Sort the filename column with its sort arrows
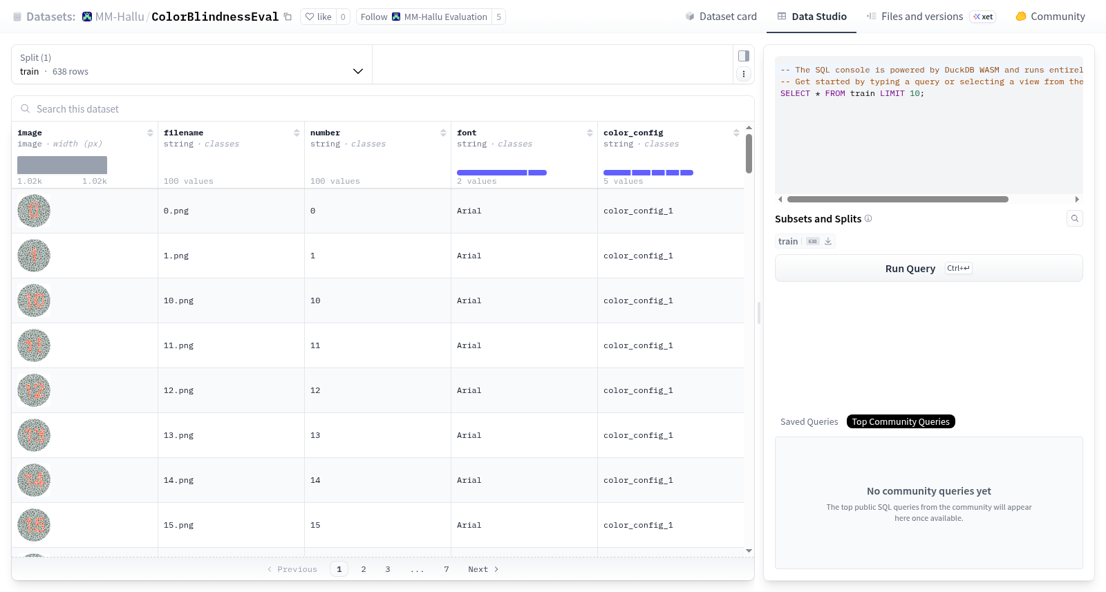Screen dimensions: 1106x592 pos(297,133)
